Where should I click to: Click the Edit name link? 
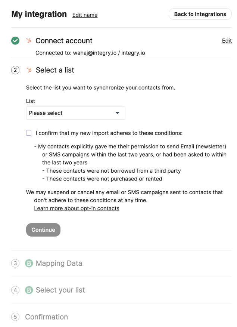[x=85, y=15]
